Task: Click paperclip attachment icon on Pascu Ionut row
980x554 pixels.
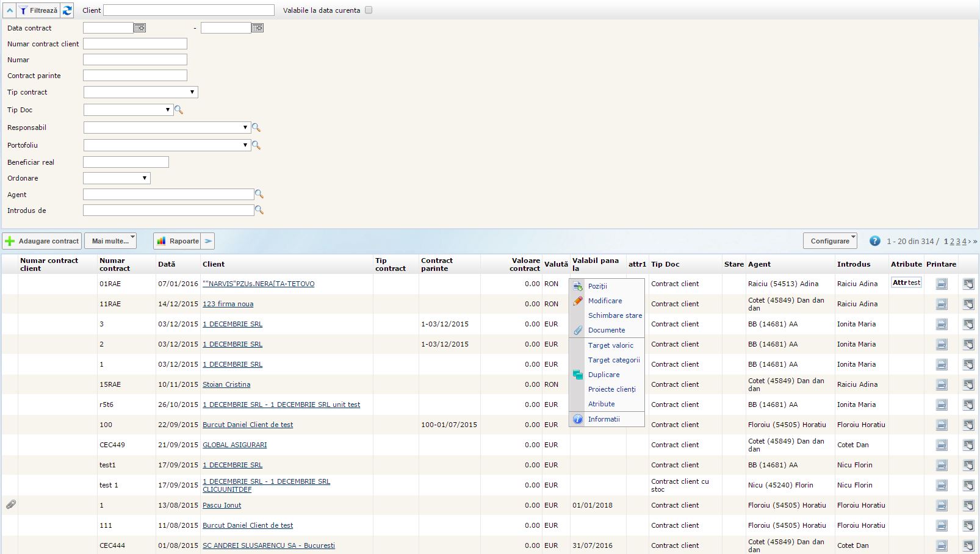Action: pyautogui.click(x=10, y=505)
